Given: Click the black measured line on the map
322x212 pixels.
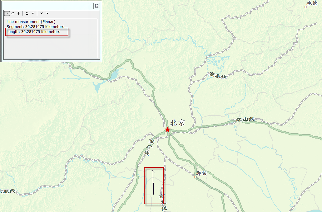Looking at the screenshot, I should pos(153,182).
